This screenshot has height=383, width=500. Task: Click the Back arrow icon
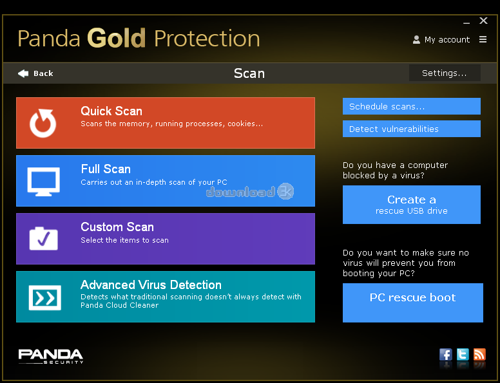point(23,73)
